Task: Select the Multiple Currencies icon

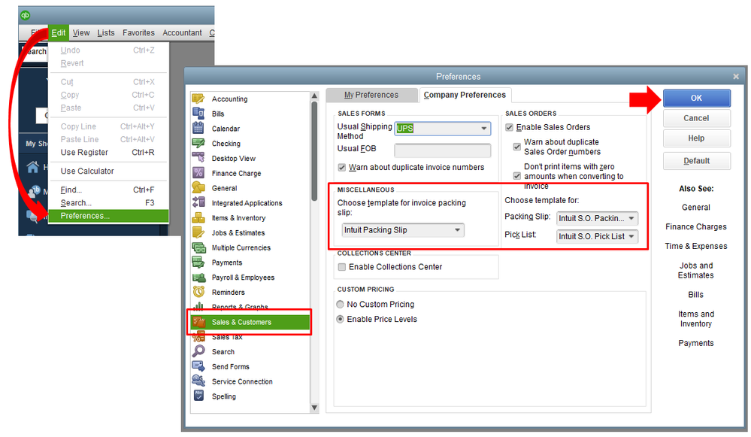Action: click(x=198, y=247)
